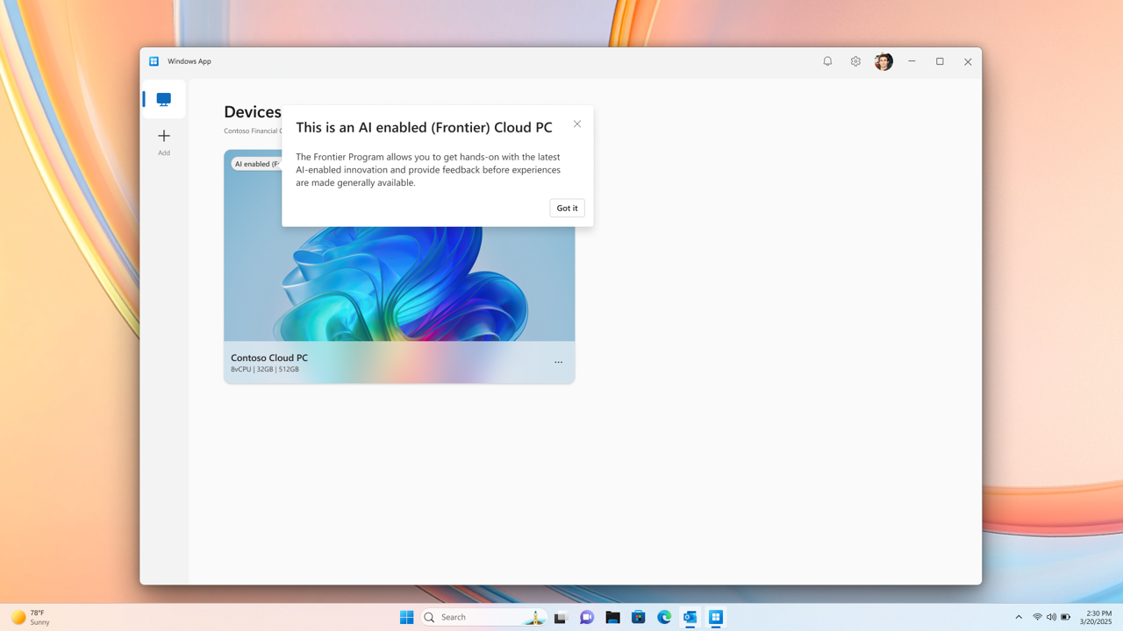Close the AI enabled Cloud PC tooltip
Viewport: 1123px width, 631px height.
coord(576,124)
